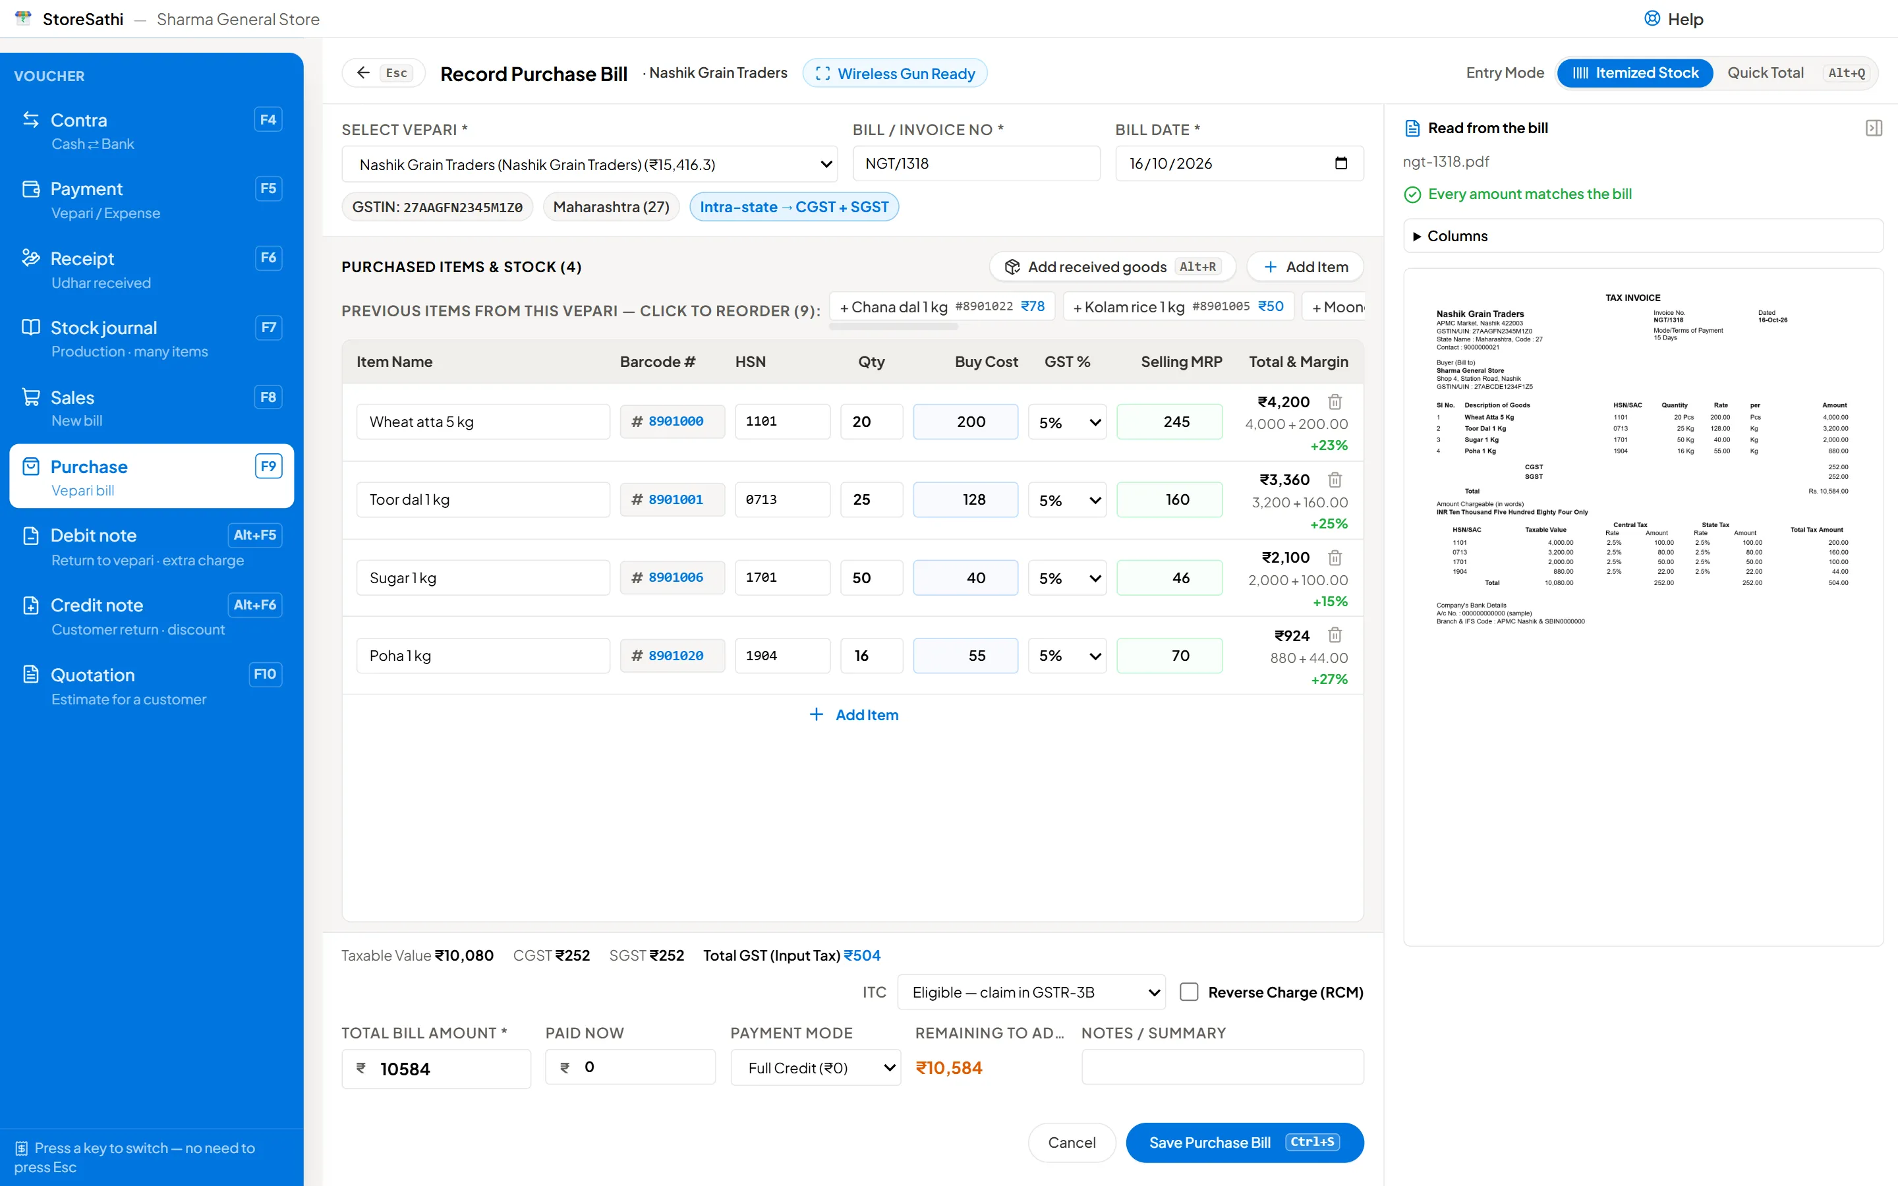The height and width of the screenshot is (1186, 1898).
Task: Click the Debit note document icon
Action: click(30, 536)
